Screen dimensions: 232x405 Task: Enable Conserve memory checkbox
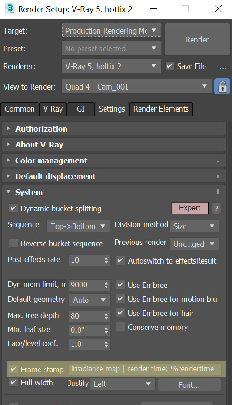(120, 327)
